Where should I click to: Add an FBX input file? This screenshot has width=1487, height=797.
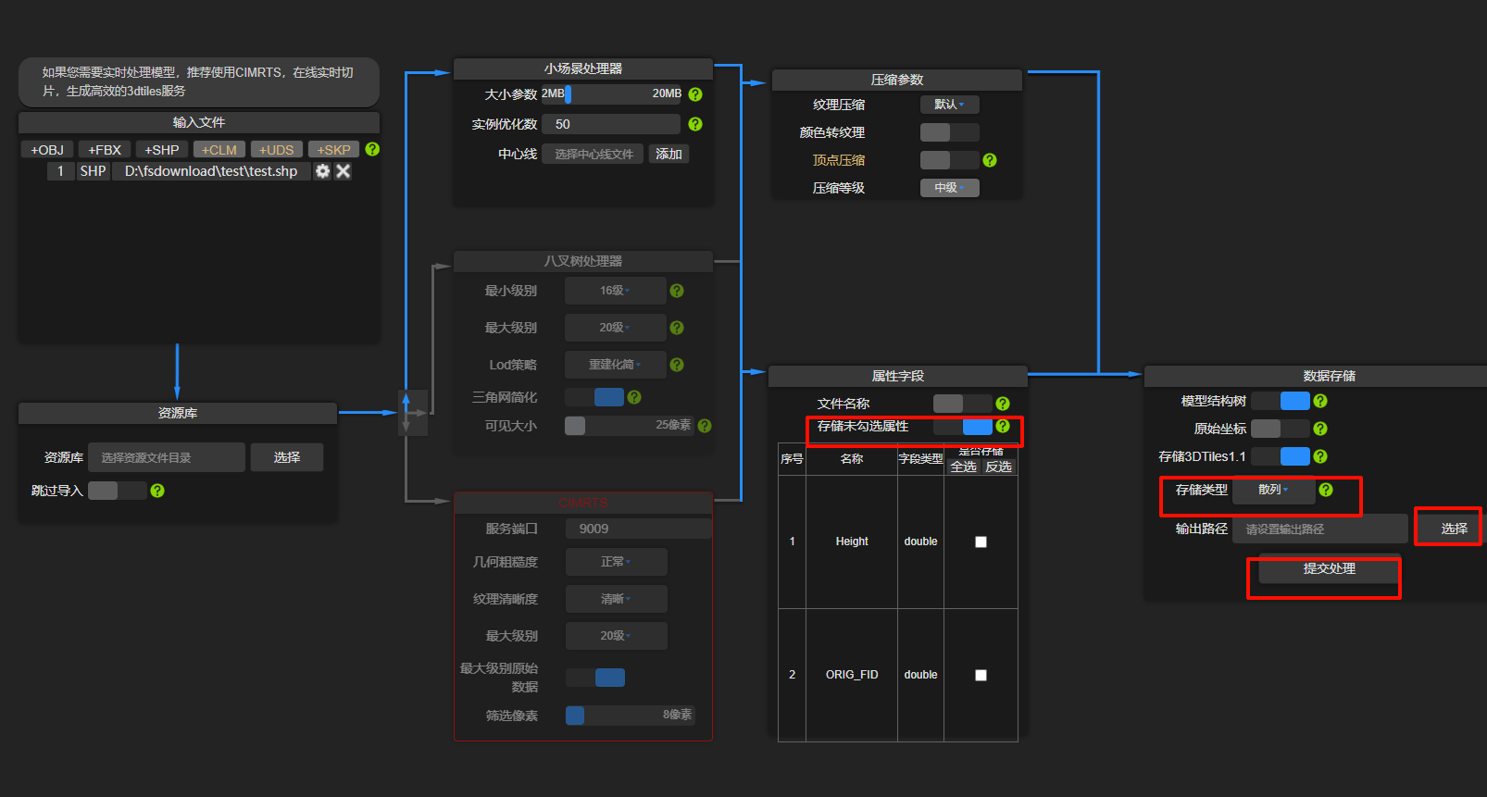(x=105, y=150)
